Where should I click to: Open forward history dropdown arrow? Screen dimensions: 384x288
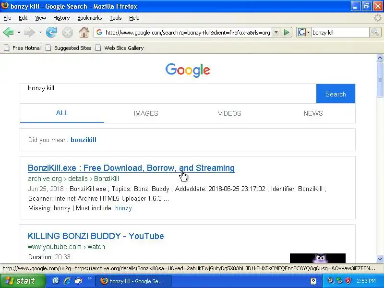[40, 32]
